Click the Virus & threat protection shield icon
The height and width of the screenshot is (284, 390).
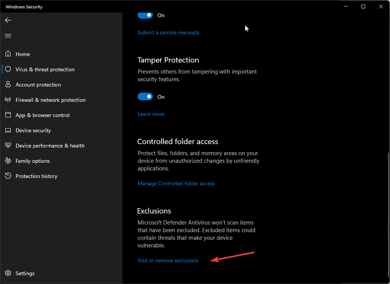(8, 69)
